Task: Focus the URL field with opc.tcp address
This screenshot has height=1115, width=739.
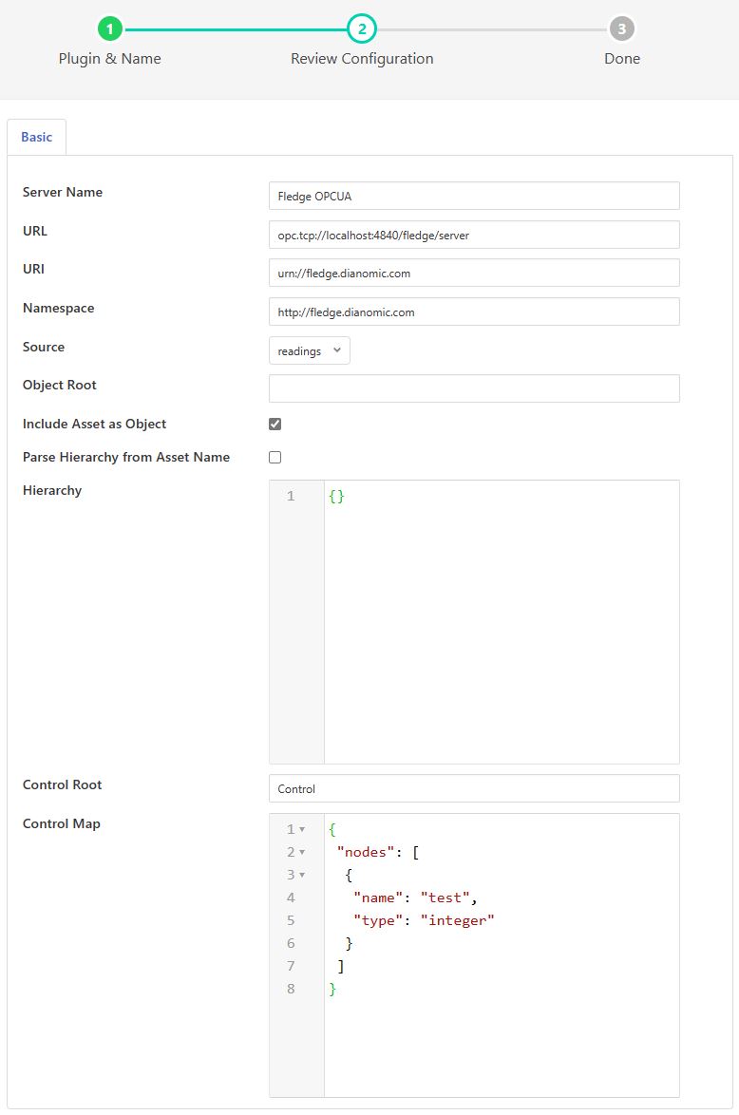Action: click(474, 235)
